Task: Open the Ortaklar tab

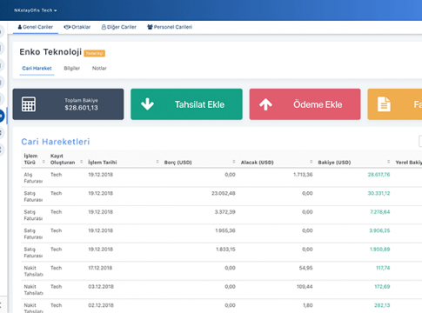Action: pos(77,27)
